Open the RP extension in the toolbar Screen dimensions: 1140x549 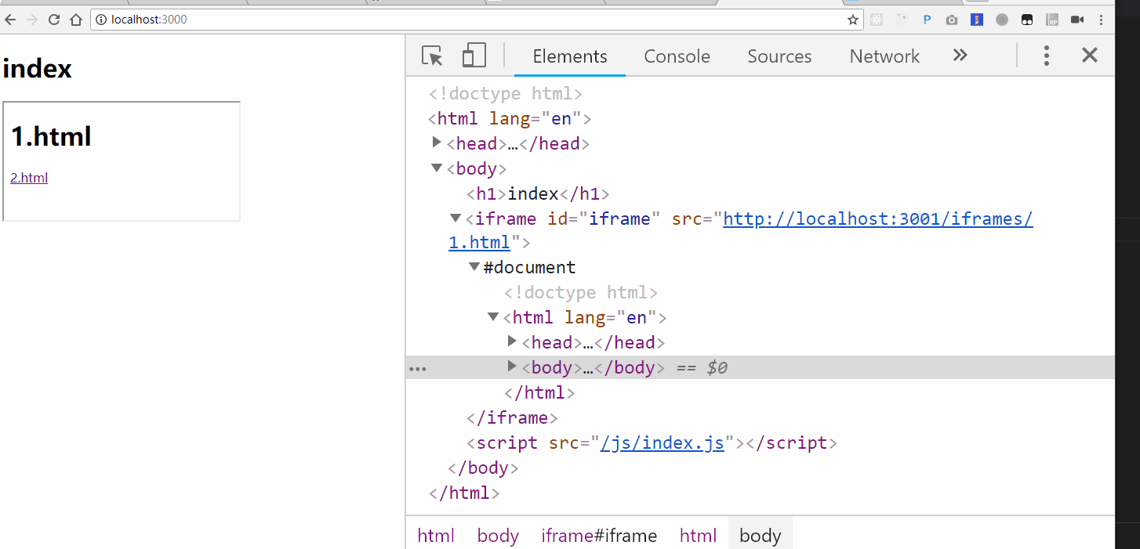tap(1052, 20)
